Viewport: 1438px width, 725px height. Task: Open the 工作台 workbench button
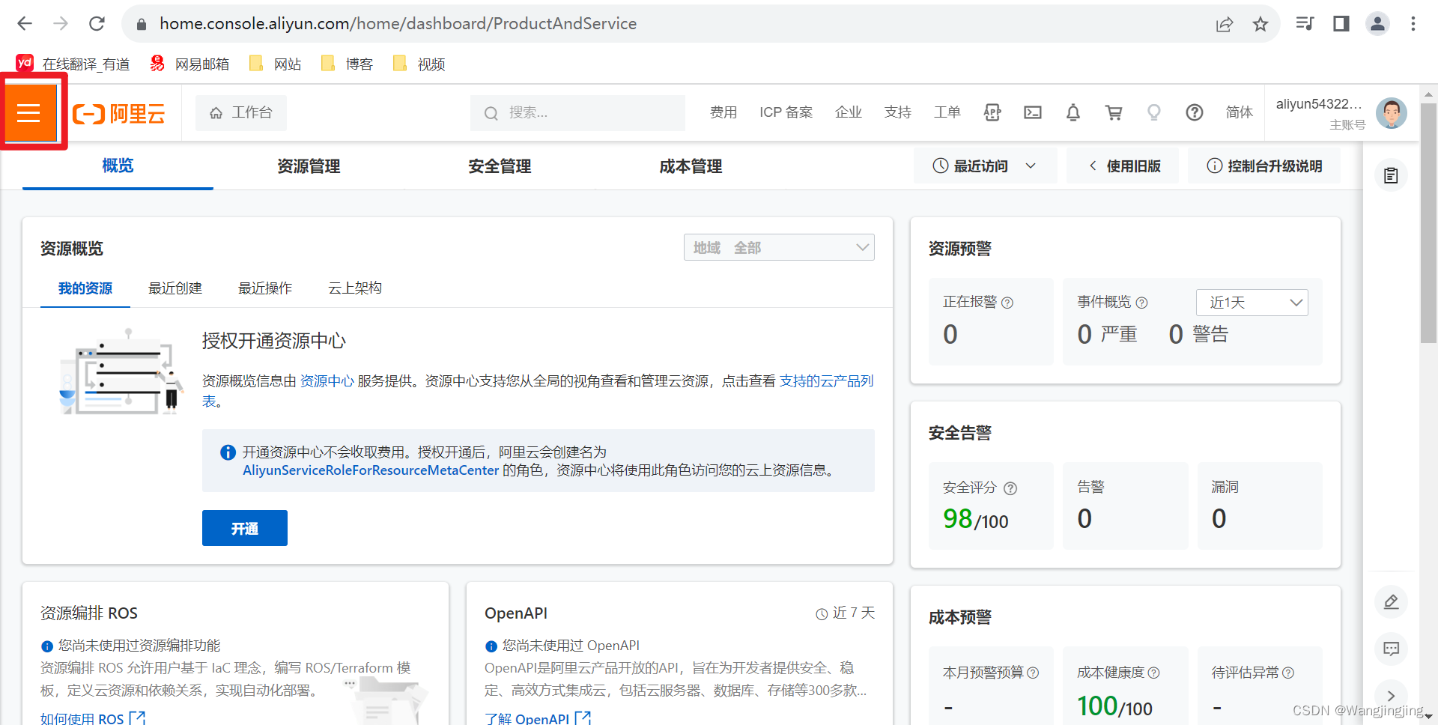(x=240, y=112)
